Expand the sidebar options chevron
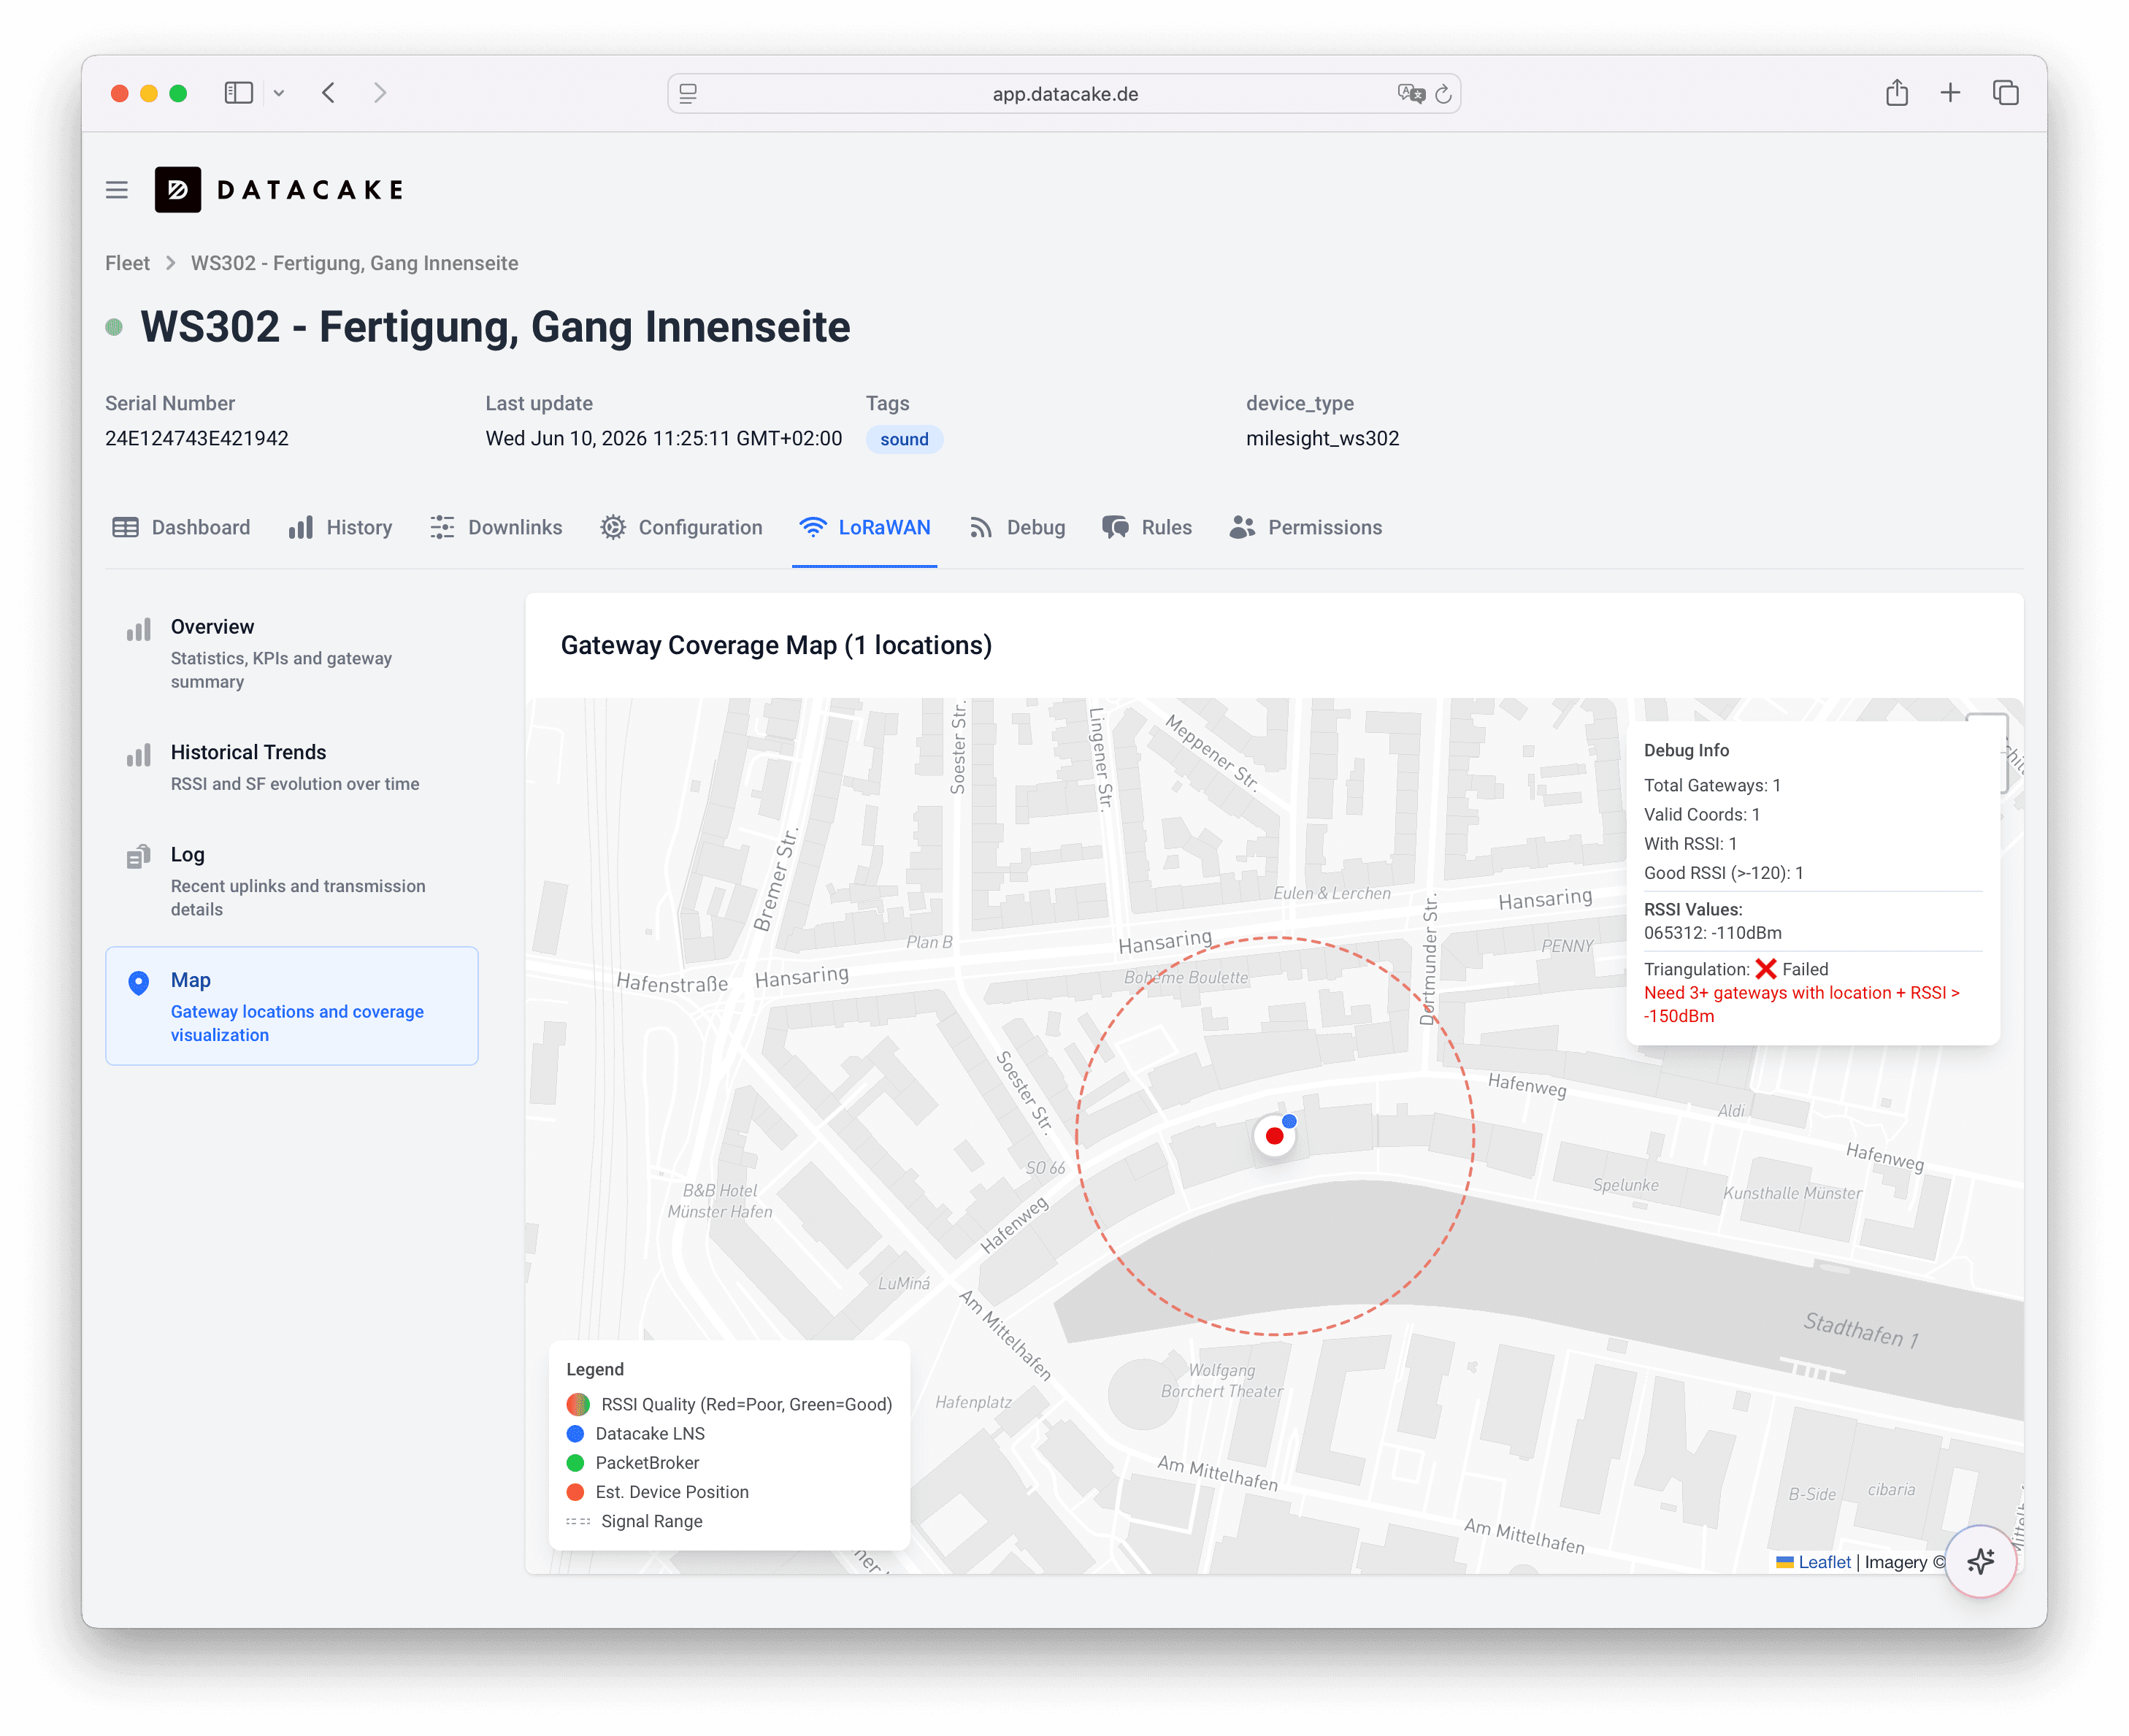 coord(279,93)
